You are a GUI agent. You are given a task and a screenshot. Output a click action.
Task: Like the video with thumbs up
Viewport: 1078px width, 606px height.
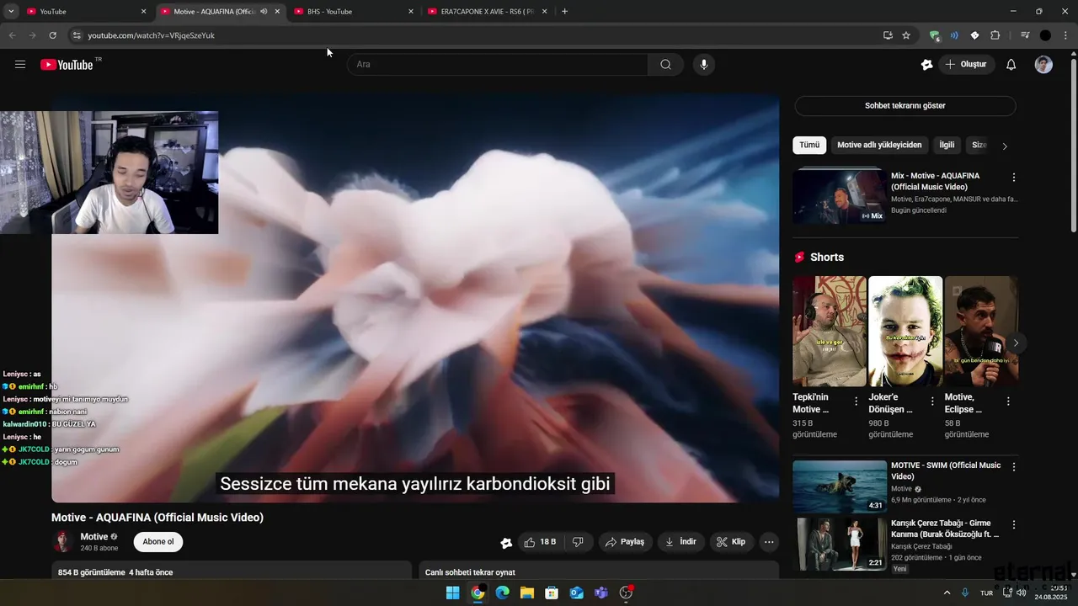pos(540,542)
